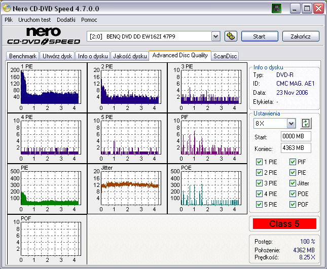Click the 3 PIE graph
Screen dimensions: 327x269
207,88
